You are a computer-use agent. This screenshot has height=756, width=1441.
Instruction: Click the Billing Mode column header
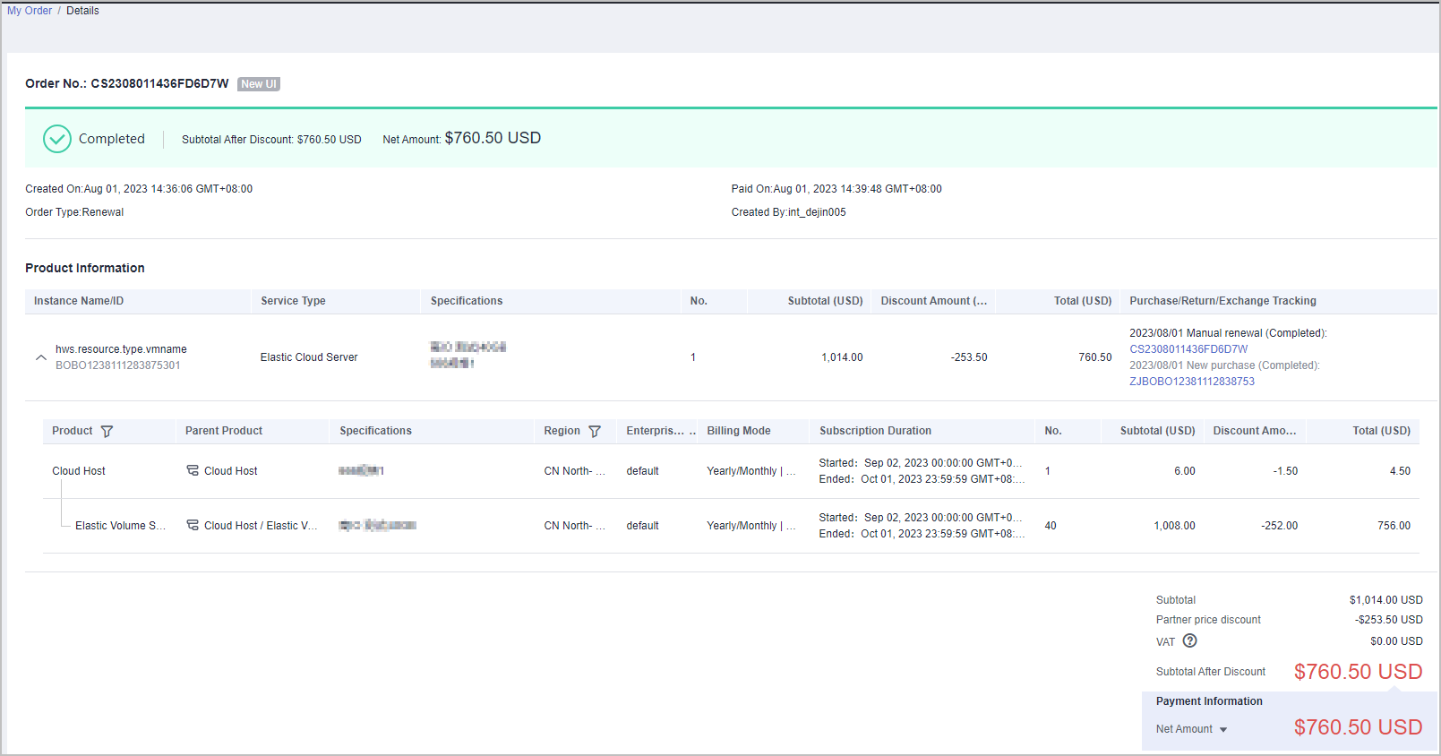[738, 431]
